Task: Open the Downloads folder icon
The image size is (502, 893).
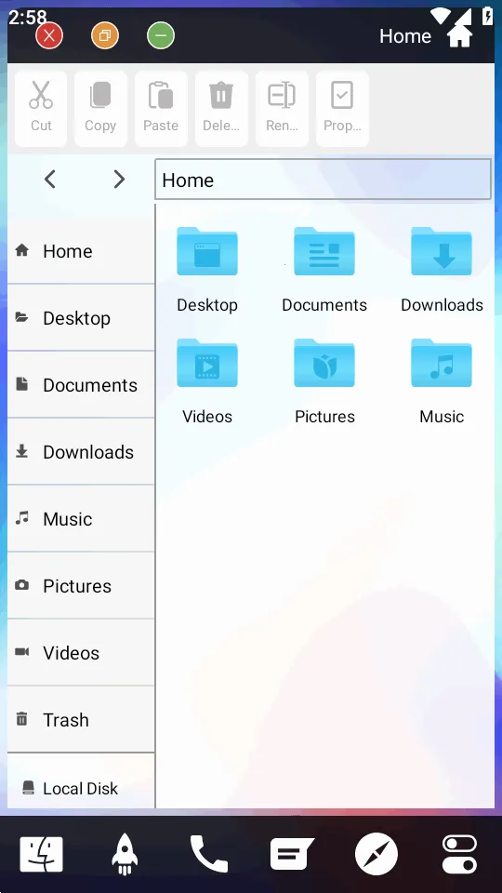Action: click(442, 252)
